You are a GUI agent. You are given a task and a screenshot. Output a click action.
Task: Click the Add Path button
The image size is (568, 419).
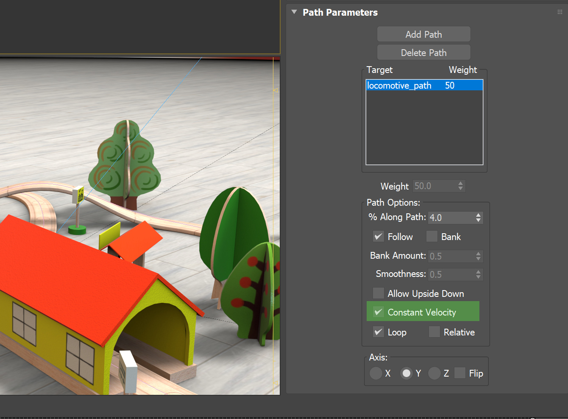tap(423, 34)
